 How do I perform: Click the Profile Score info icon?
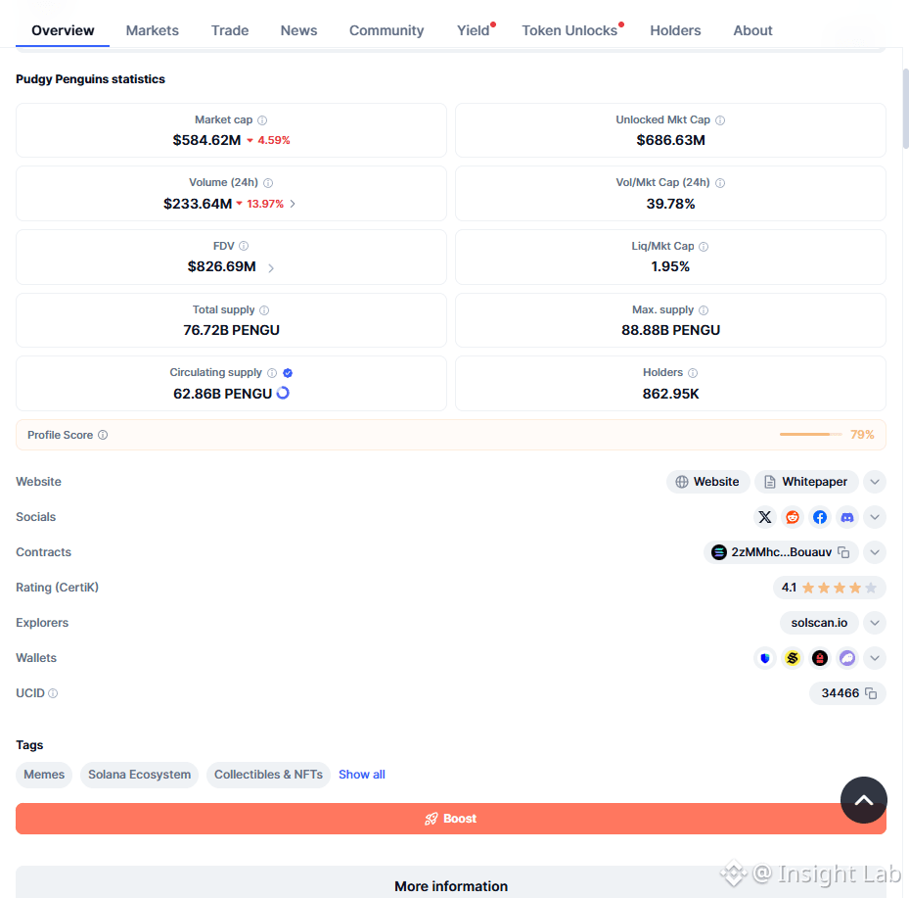click(x=103, y=435)
